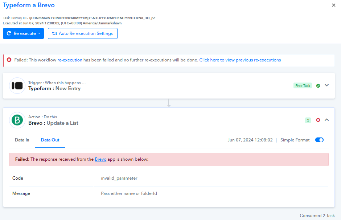341x220 pixels.
Task: Click the 'Typeform : New Entry' title
Action: [x=54, y=88]
